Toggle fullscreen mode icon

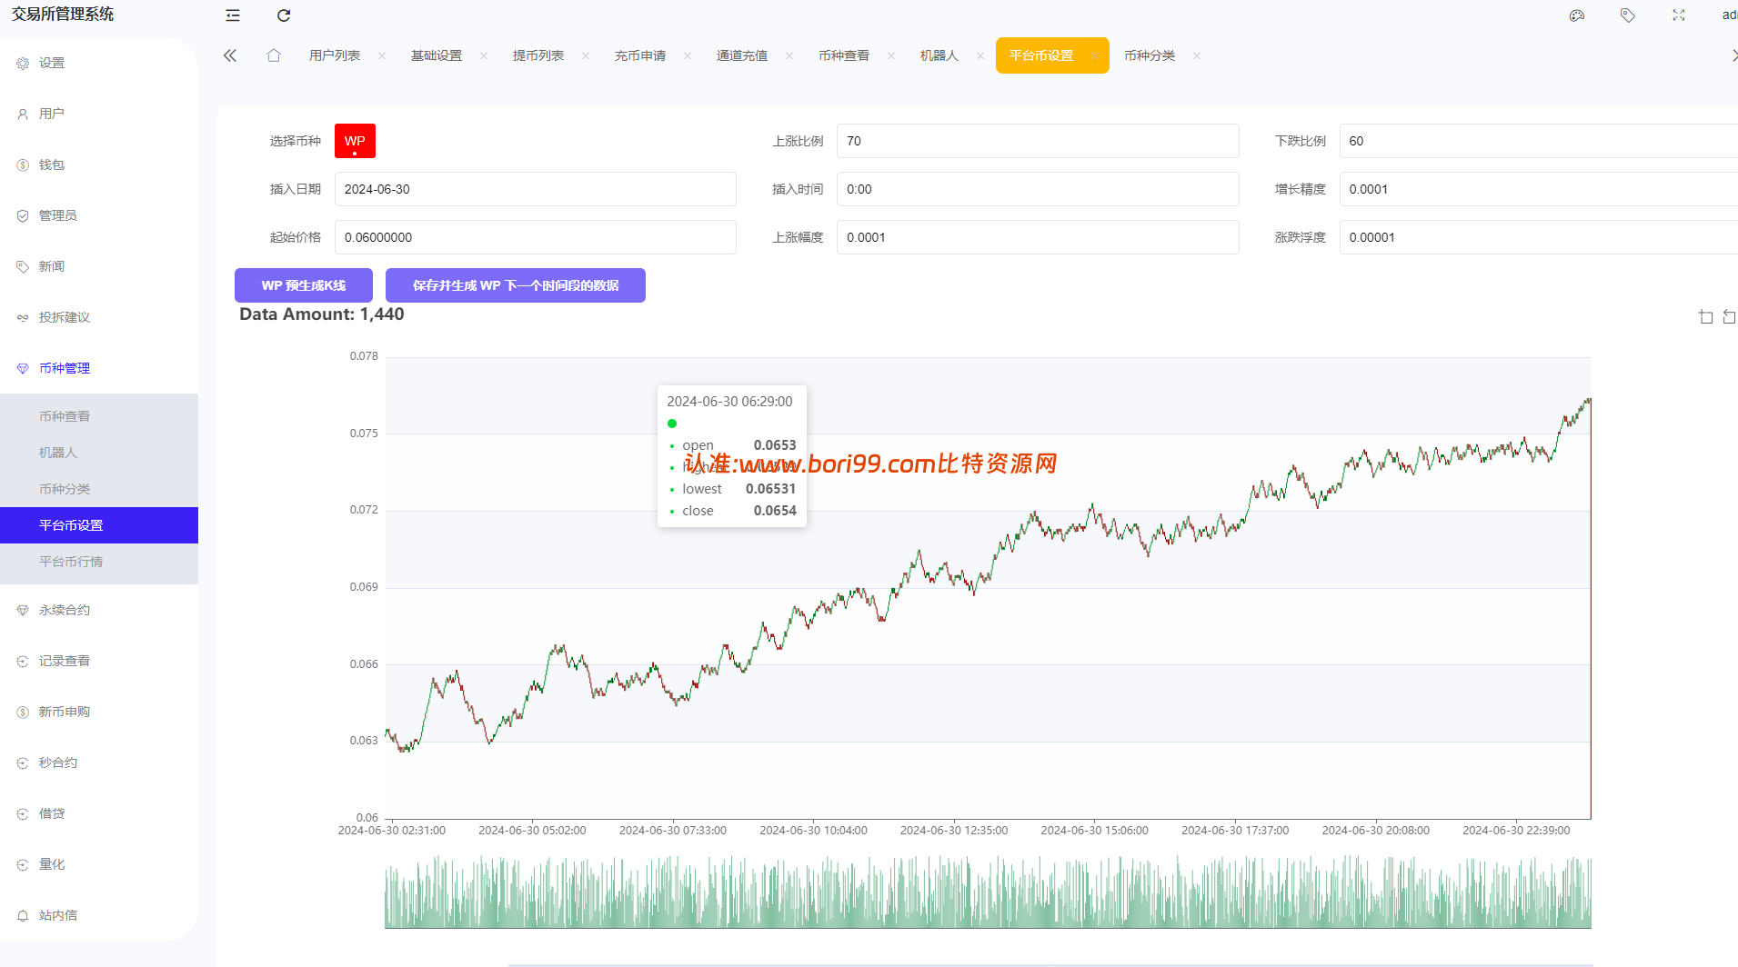pos(1679,15)
